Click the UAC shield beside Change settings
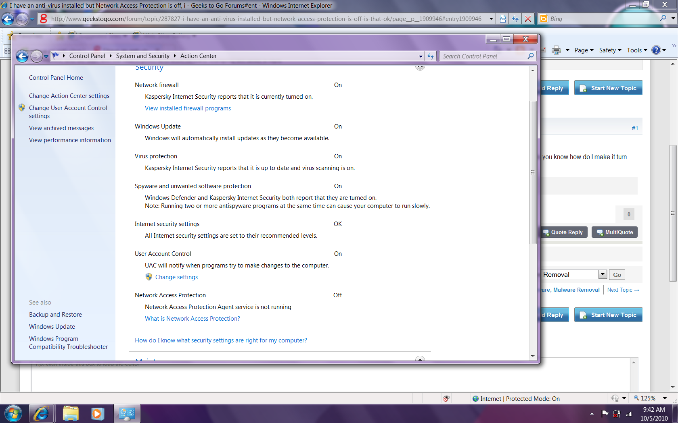Screen dimensions: 678x423 pos(149,277)
